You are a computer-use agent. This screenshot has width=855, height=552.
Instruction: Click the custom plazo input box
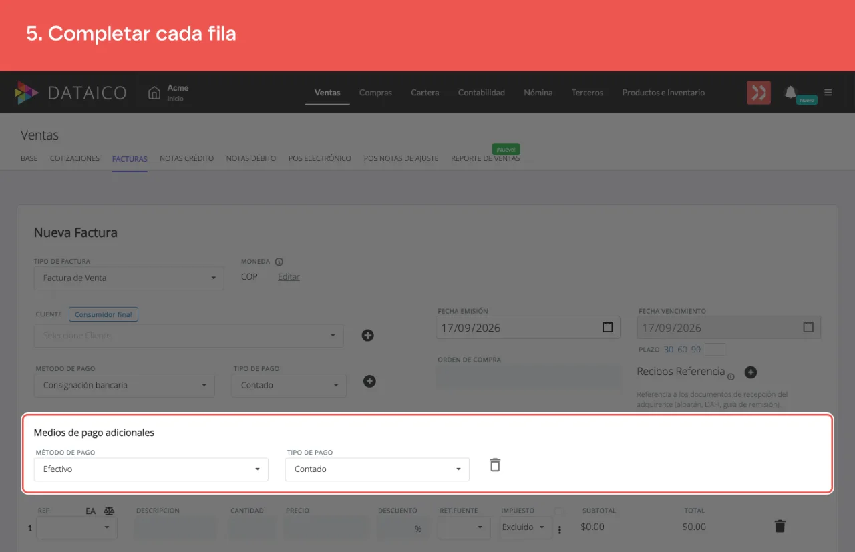coord(715,350)
